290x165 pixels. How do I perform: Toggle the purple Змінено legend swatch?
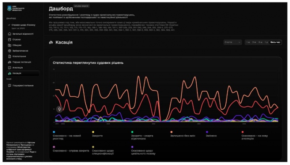(x=207, y=132)
